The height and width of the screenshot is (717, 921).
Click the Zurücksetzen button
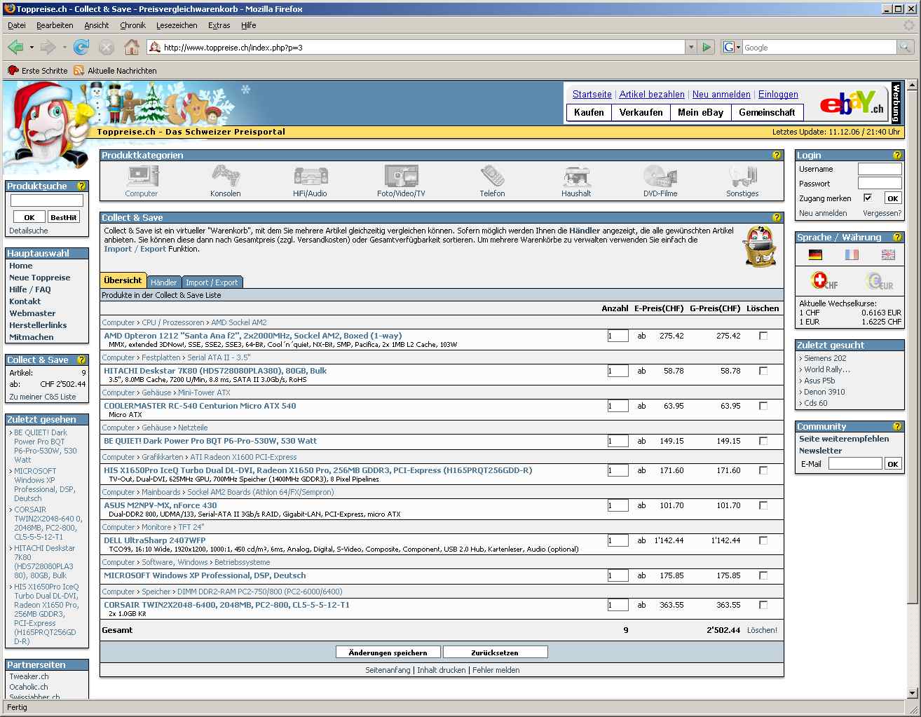(495, 653)
